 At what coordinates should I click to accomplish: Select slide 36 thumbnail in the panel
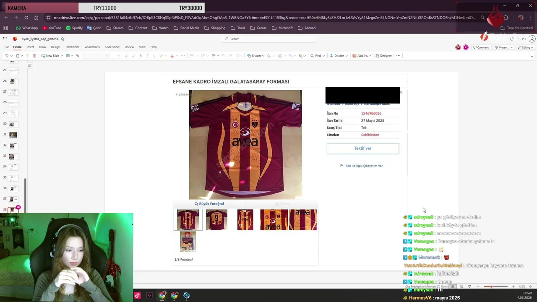13,188
